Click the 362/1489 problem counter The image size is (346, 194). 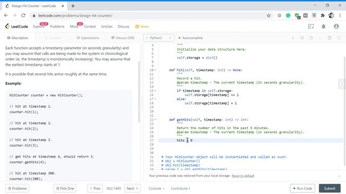coord(114,189)
